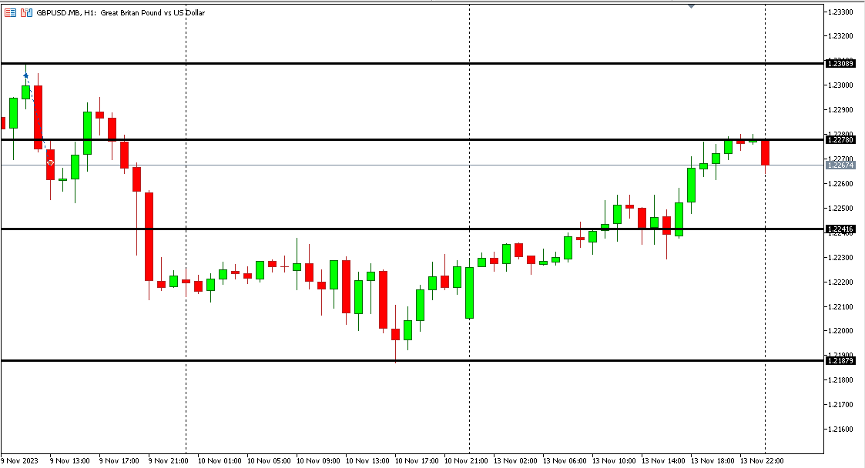Toggle the one-click trading panel icon
Image resolution: width=865 pixels, height=468 pixels.
click(x=26, y=12)
